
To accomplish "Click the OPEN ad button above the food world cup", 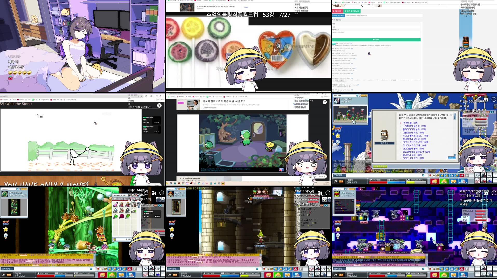I will pyautogui.click(x=246, y=8).
